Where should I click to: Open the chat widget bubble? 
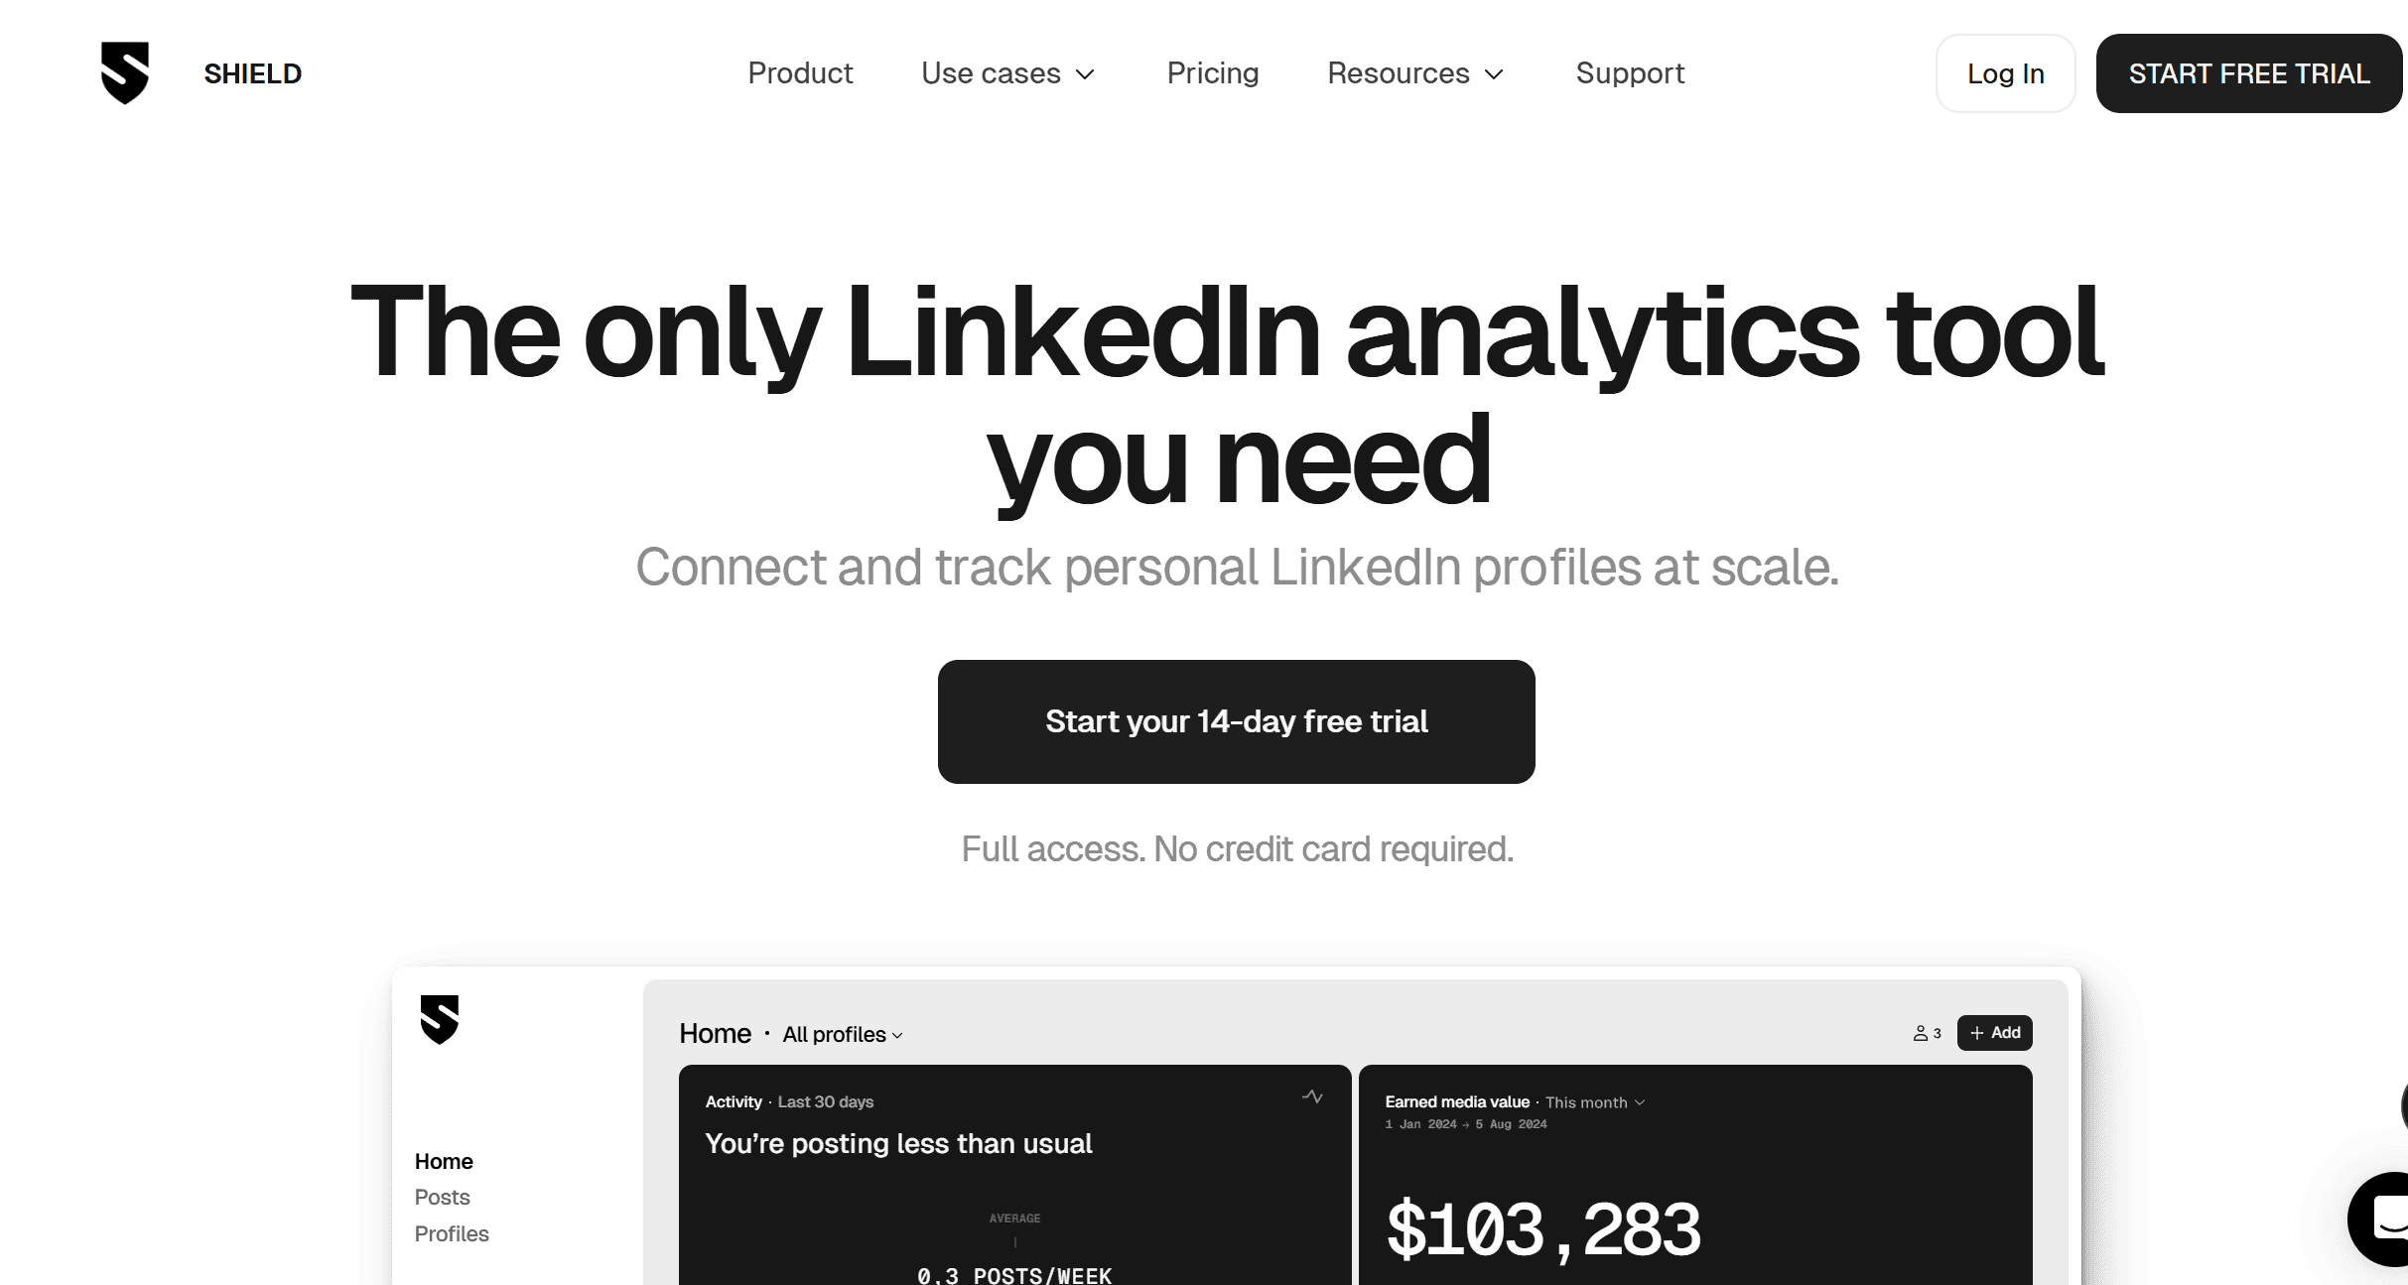(x=2382, y=1219)
